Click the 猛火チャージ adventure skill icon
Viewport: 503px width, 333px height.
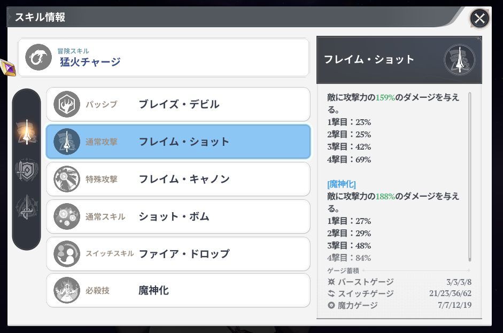coord(38,57)
